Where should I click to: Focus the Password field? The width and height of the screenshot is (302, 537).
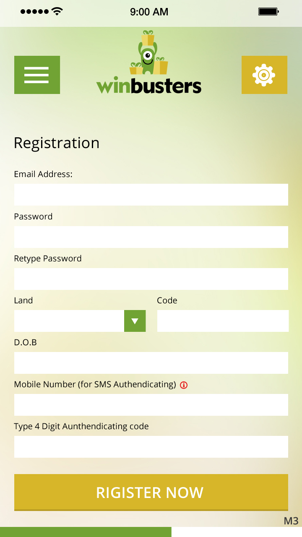click(x=151, y=237)
